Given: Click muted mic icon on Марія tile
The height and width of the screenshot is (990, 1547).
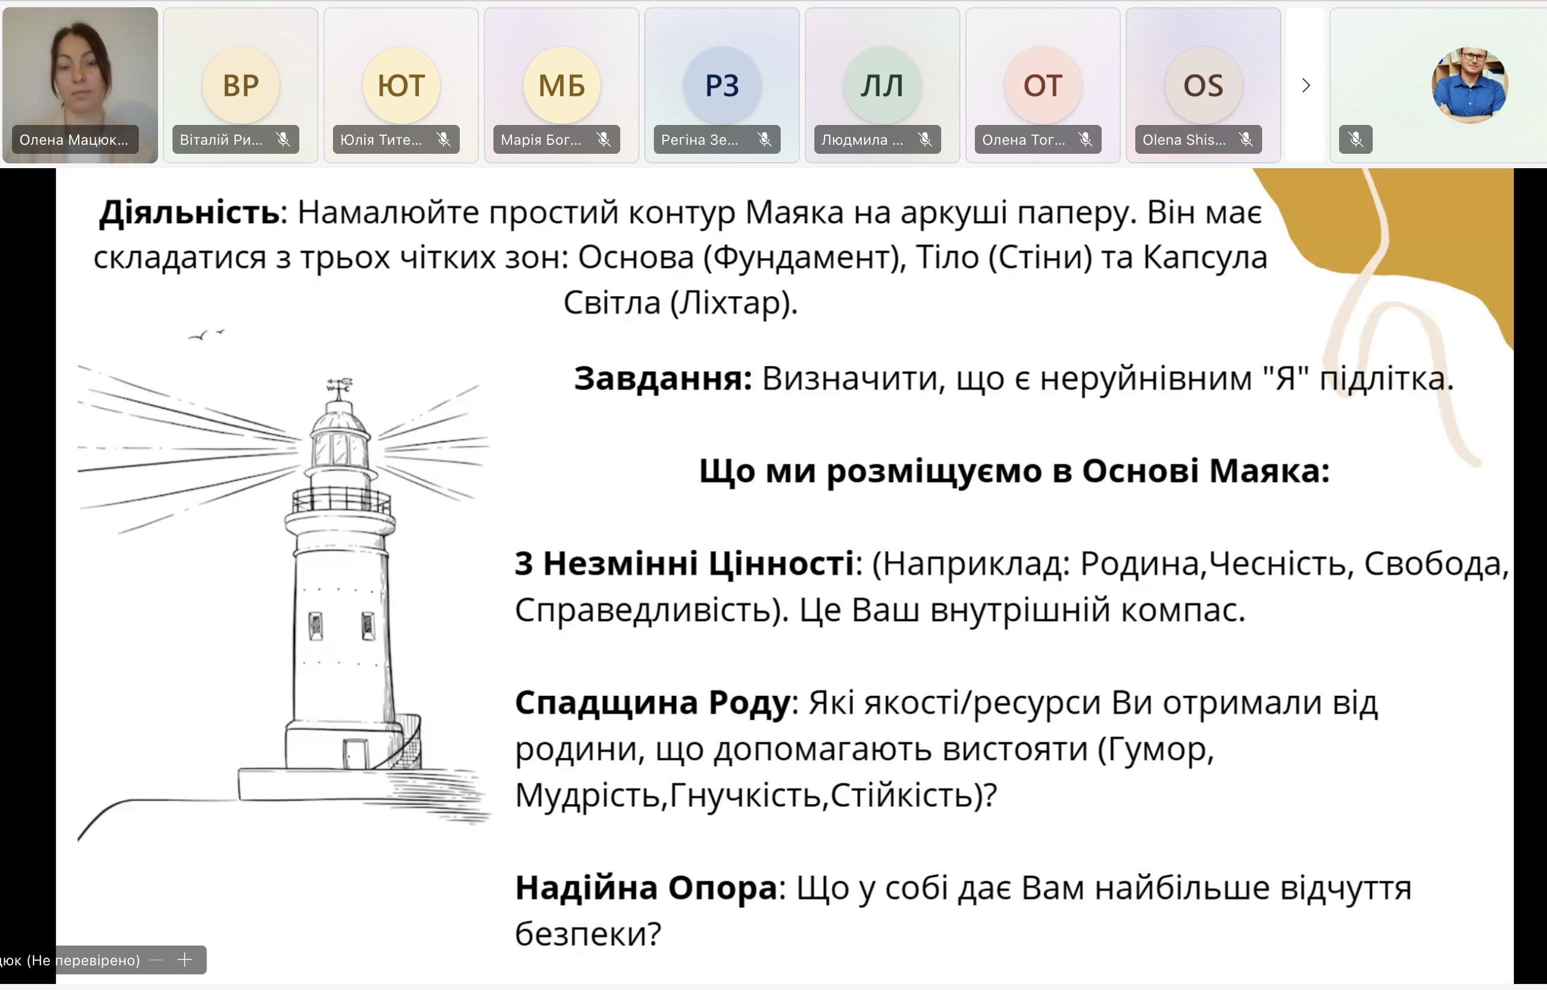Looking at the screenshot, I should pyautogui.click(x=604, y=139).
